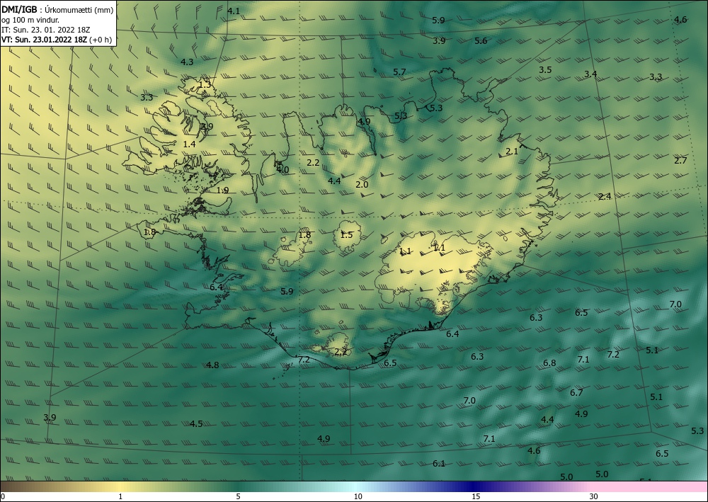This screenshot has width=708, height=502.
Task: Click the 2.7 value on the map
Action: coord(680,161)
